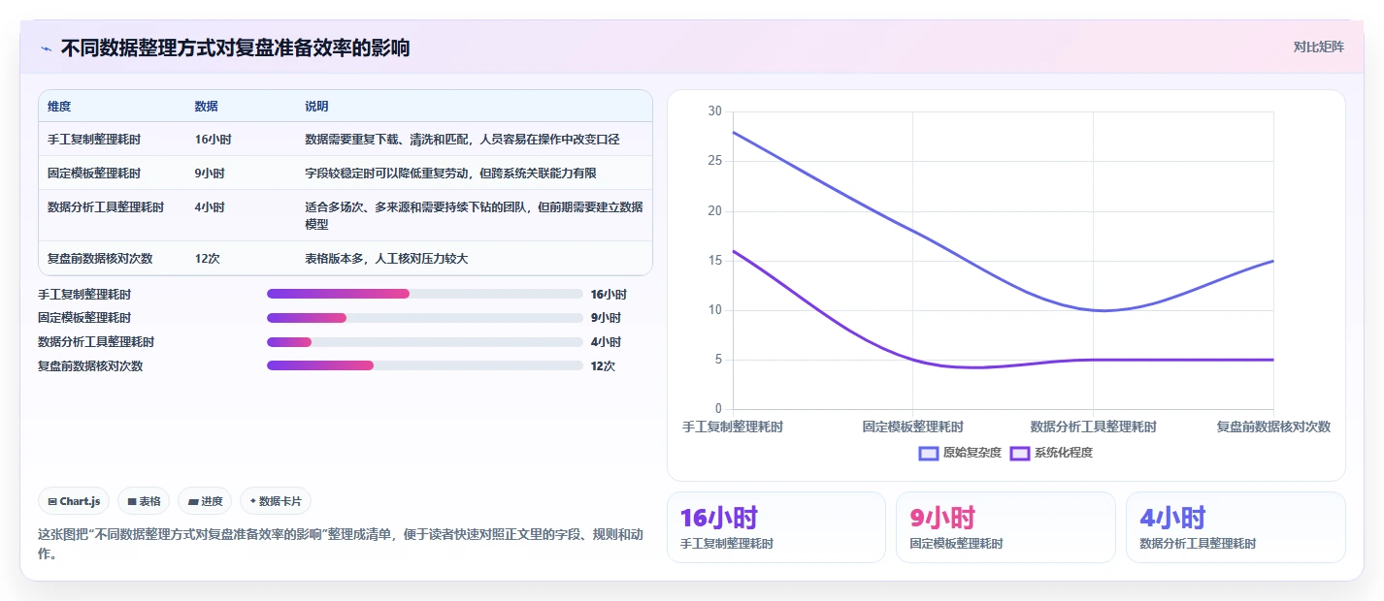Click the chart x-axis label 手工复制整理耗时
1384x601 pixels.
[733, 427]
